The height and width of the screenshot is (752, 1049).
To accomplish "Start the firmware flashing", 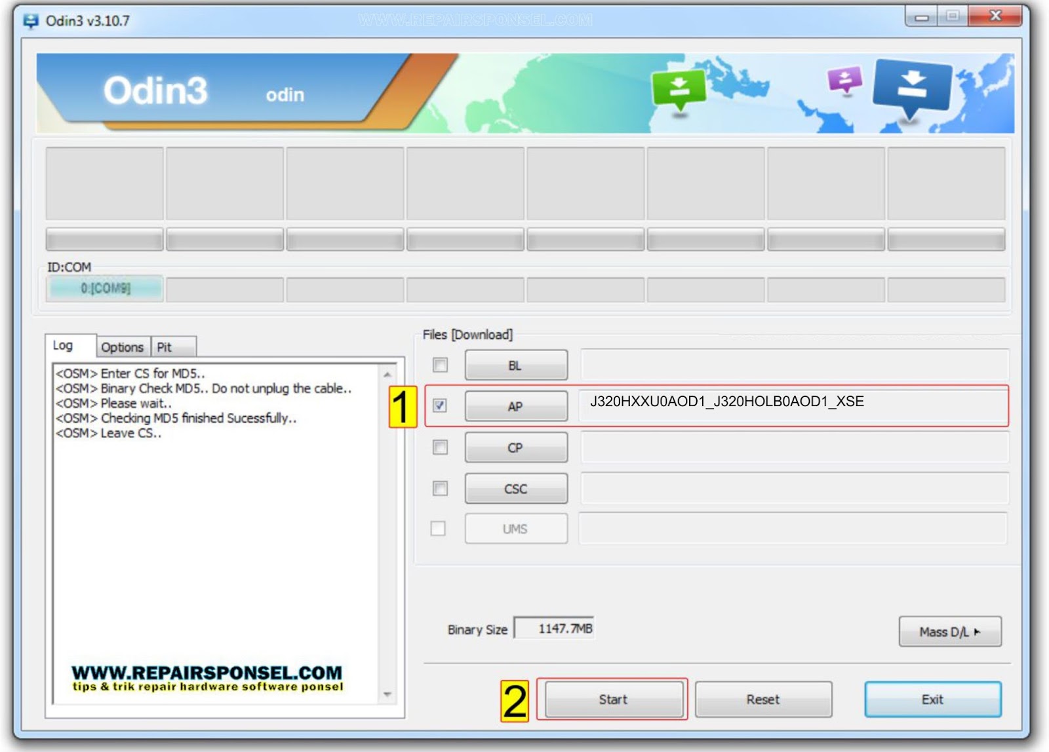I will tap(614, 700).
